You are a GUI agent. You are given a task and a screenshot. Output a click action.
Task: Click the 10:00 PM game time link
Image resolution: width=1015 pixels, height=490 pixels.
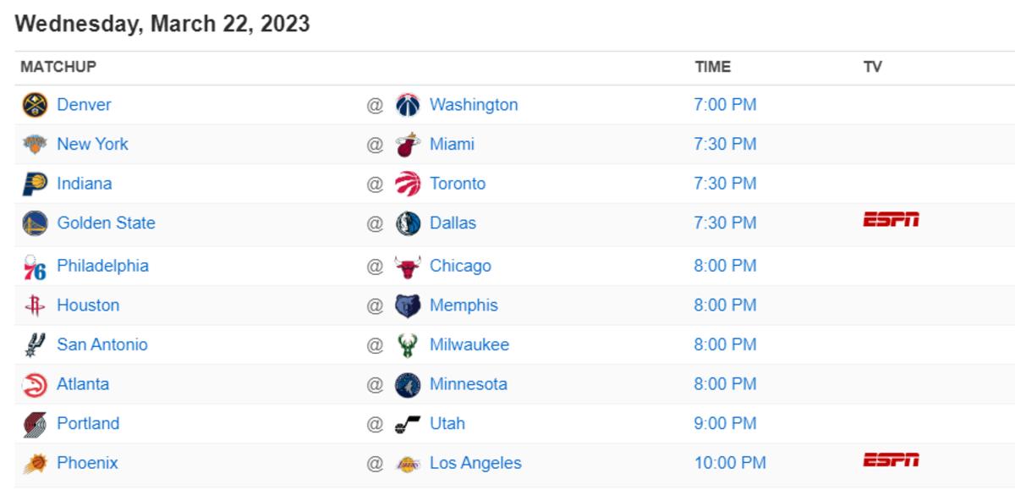pos(730,463)
